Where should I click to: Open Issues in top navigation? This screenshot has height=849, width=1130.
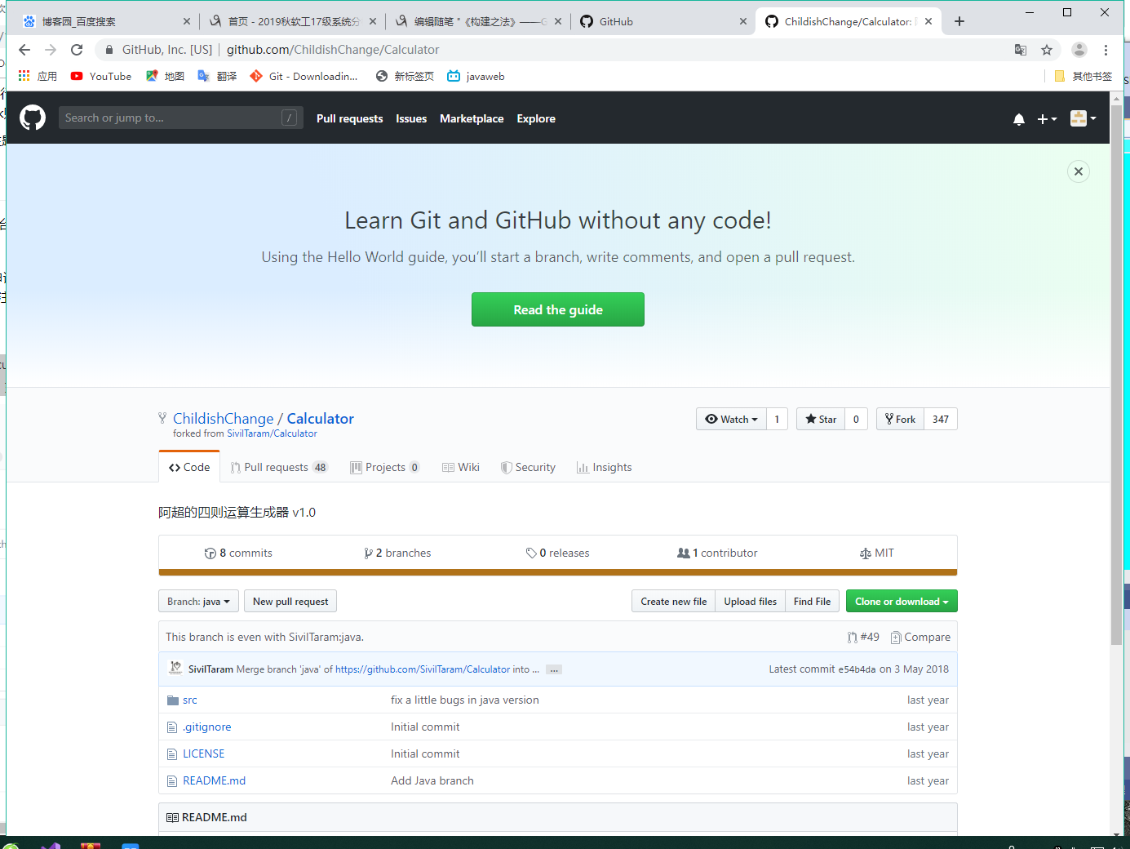coord(411,118)
